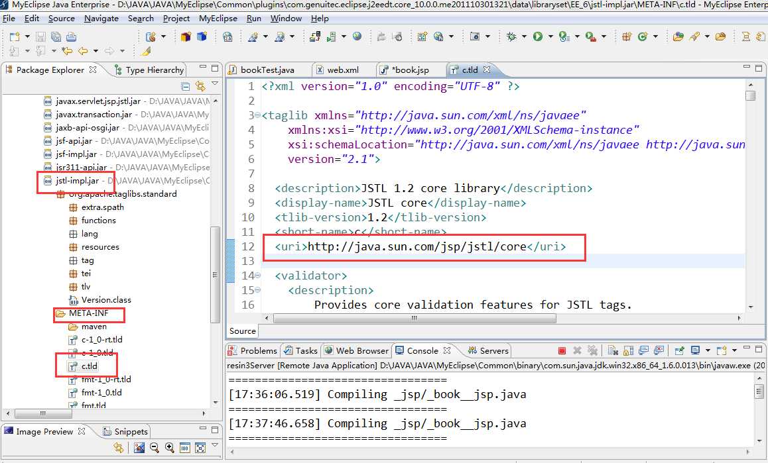The width and height of the screenshot is (768, 463).
Task: Open the Problems view tab
Action: pos(253,350)
